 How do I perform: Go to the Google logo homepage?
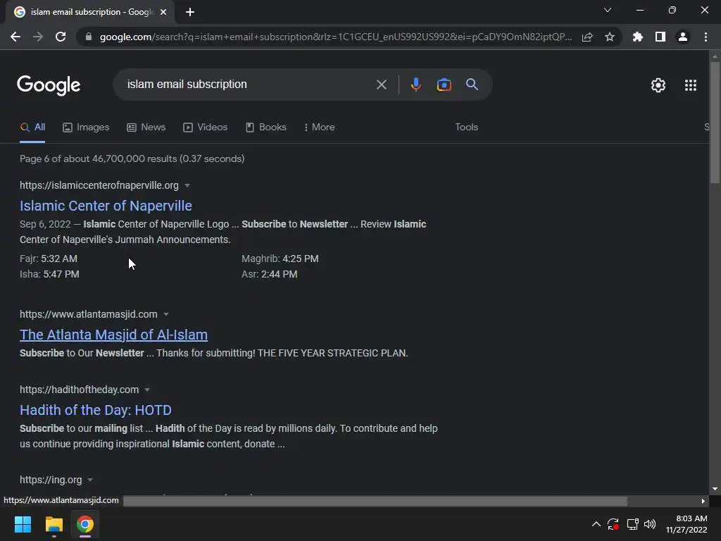click(49, 85)
